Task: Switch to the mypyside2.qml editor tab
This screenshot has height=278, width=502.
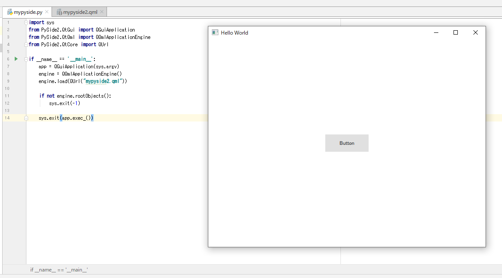Action: pyautogui.click(x=80, y=12)
